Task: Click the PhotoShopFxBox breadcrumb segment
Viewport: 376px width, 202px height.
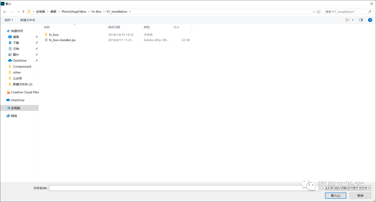Action: pos(74,11)
